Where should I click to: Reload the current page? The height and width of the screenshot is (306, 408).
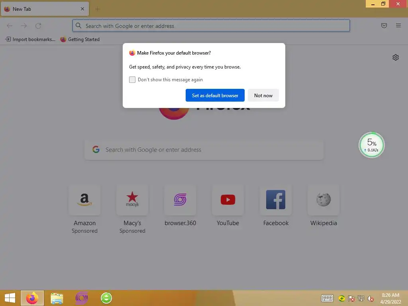(38, 25)
